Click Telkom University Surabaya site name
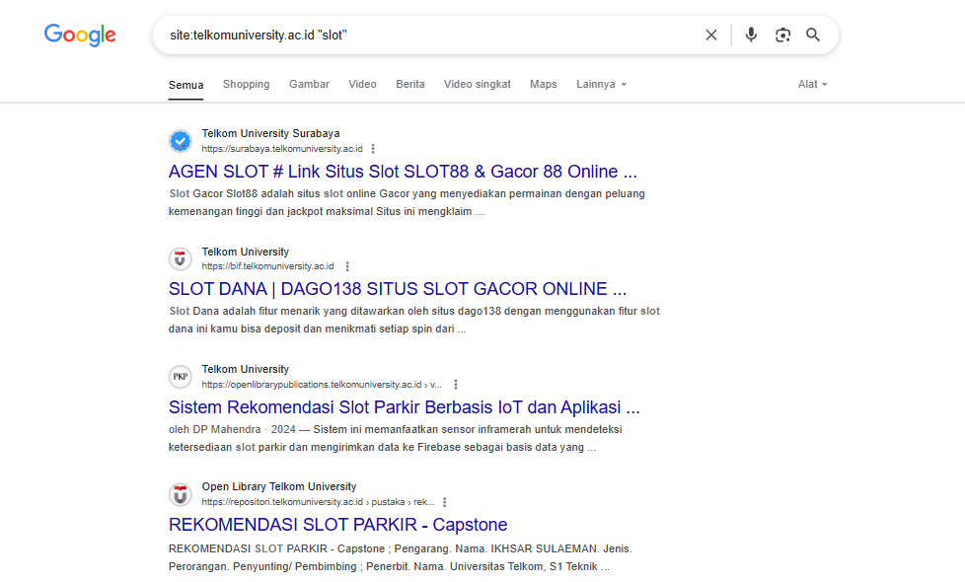The width and height of the screenshot is (965, 582). [270, 133]
